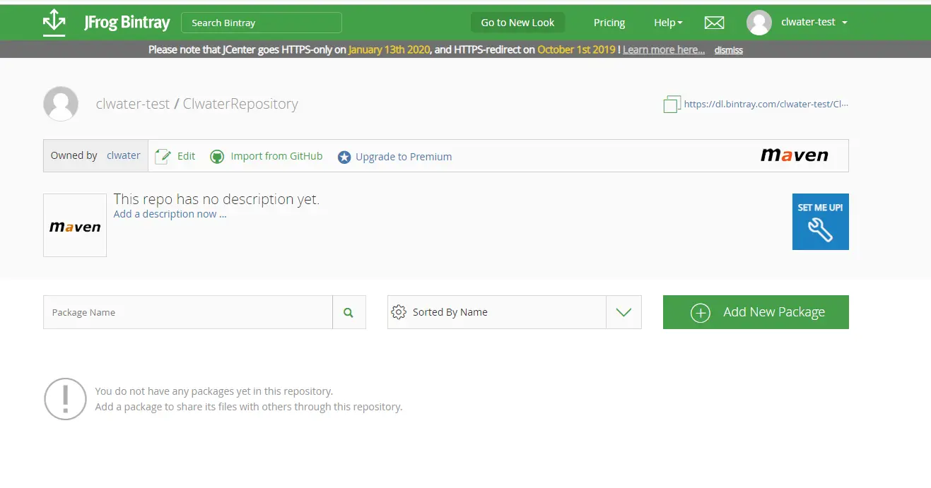
Task: Click the Maven logo on the toolbar right
Action: [794, 155]
